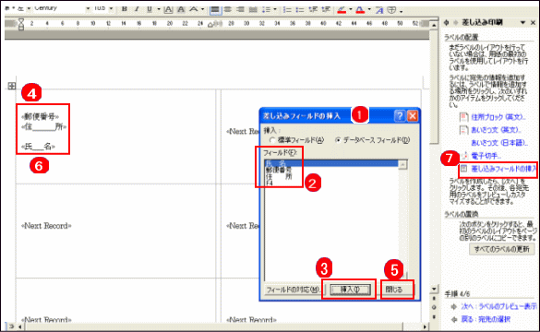Click the icon beside 住所ブロック (英文)
Screen dimensions: 540x332
pyautogui.click(x=464, y=117)
